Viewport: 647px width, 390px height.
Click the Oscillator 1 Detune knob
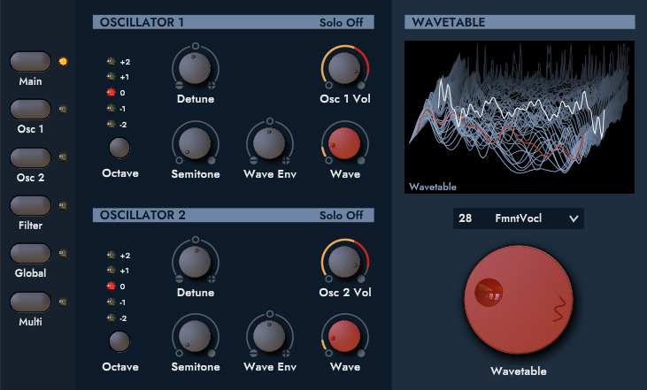pyautogui.click(x=195, y=67)
